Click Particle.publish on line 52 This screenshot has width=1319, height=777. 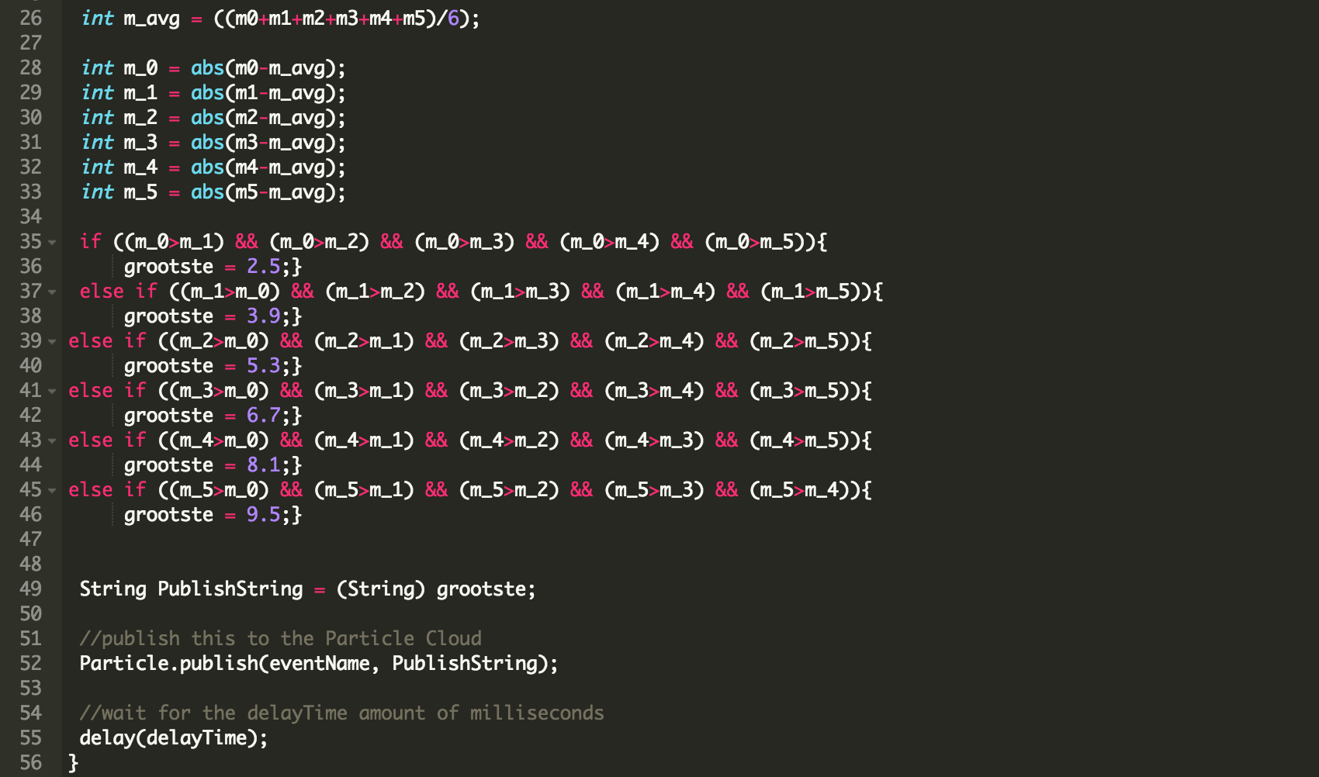(168, 663)
